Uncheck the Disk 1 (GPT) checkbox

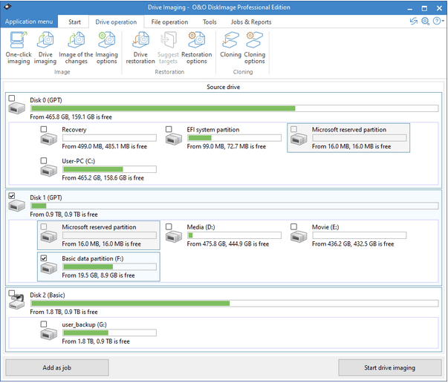pos(11,196)
